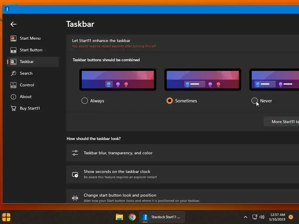Select the Sometimes combine radio button

click(170, 101)
